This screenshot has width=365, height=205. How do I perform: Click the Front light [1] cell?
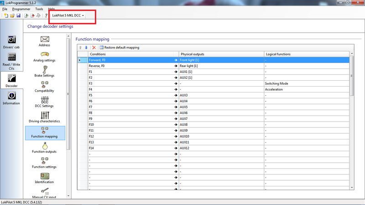[221, 60]
